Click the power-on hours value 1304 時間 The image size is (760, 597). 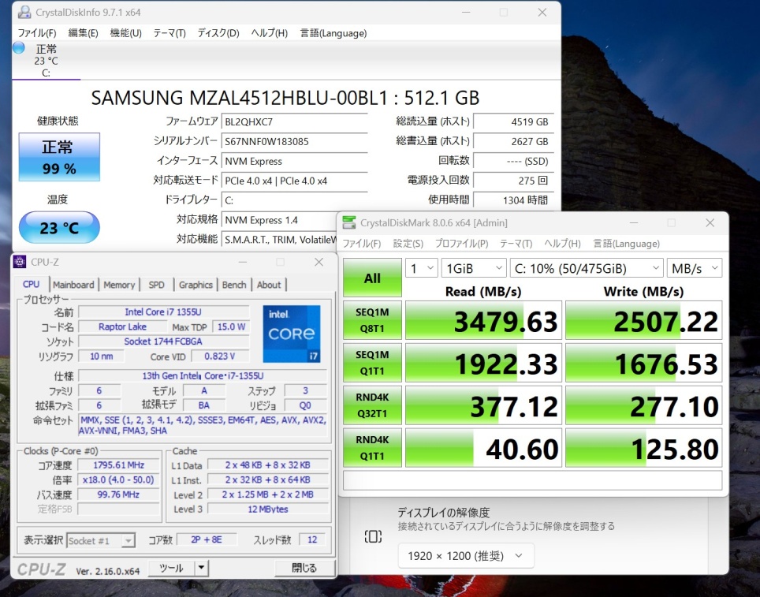pos(513,200)
